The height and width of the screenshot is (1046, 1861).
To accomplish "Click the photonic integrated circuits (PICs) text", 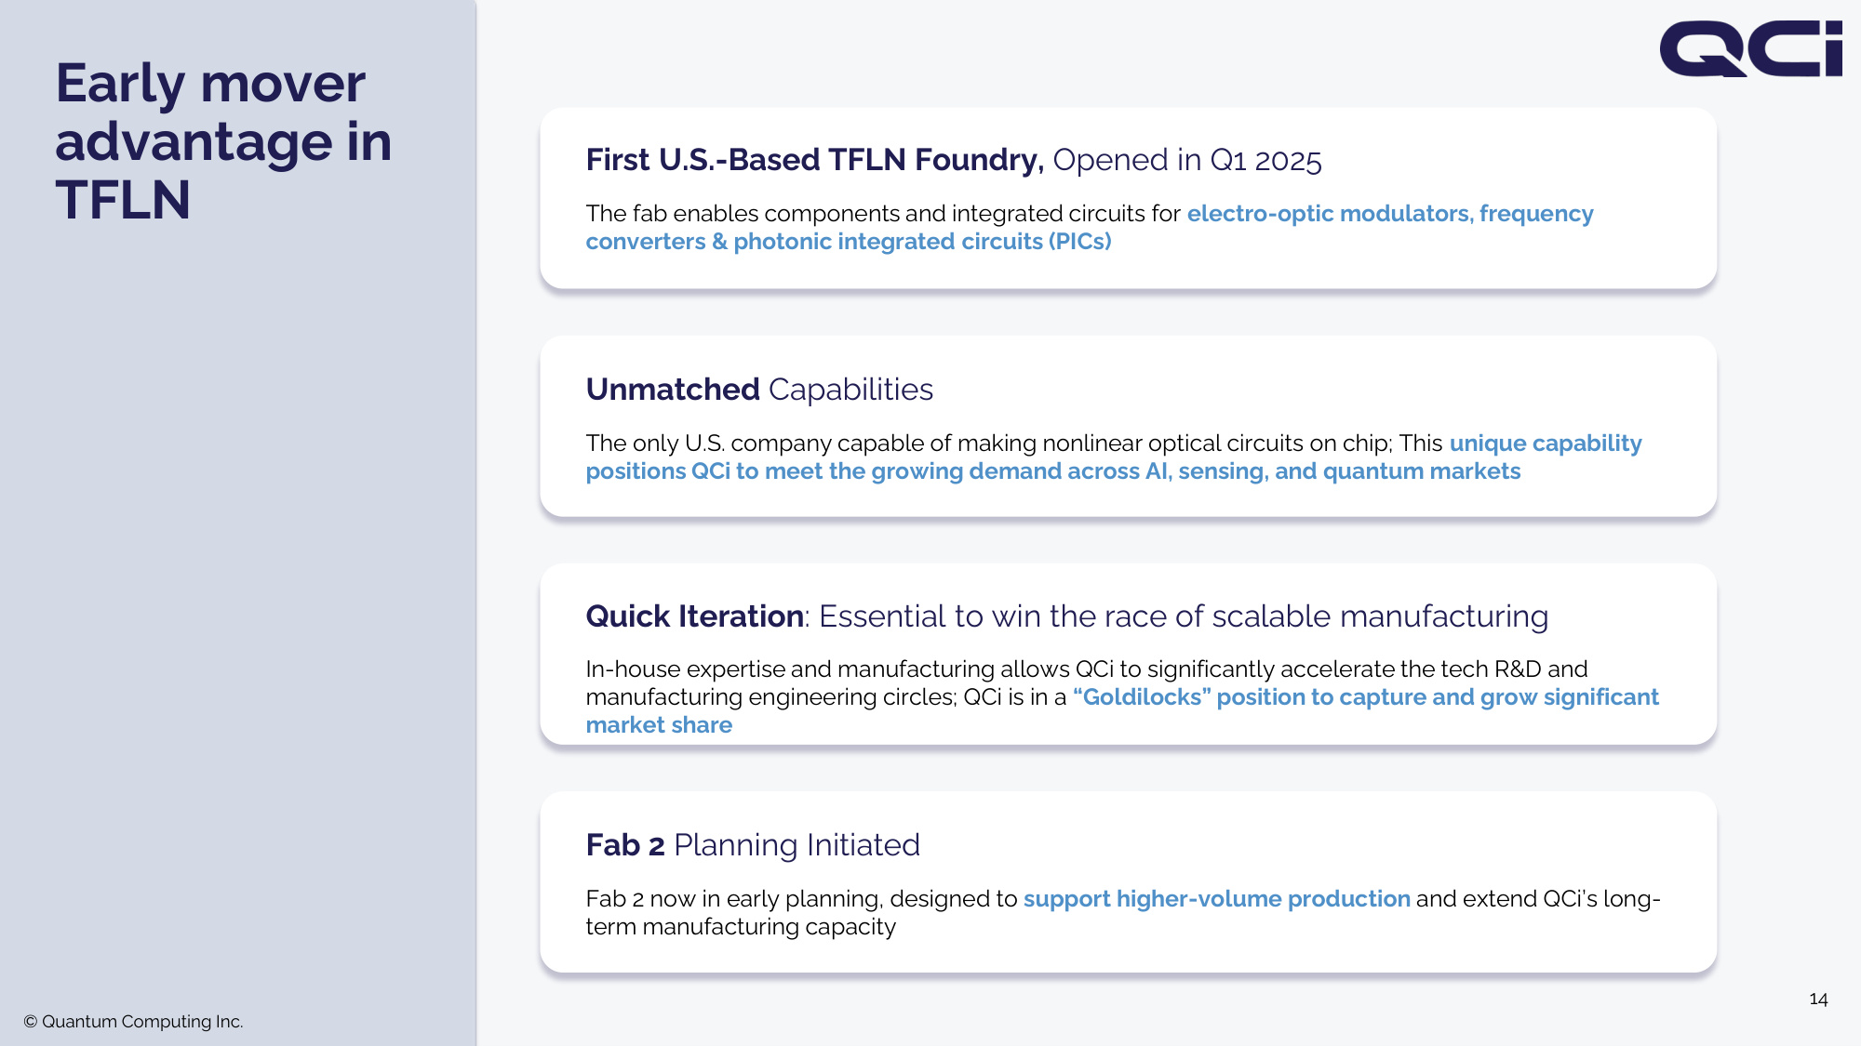I will click(922, 242).
